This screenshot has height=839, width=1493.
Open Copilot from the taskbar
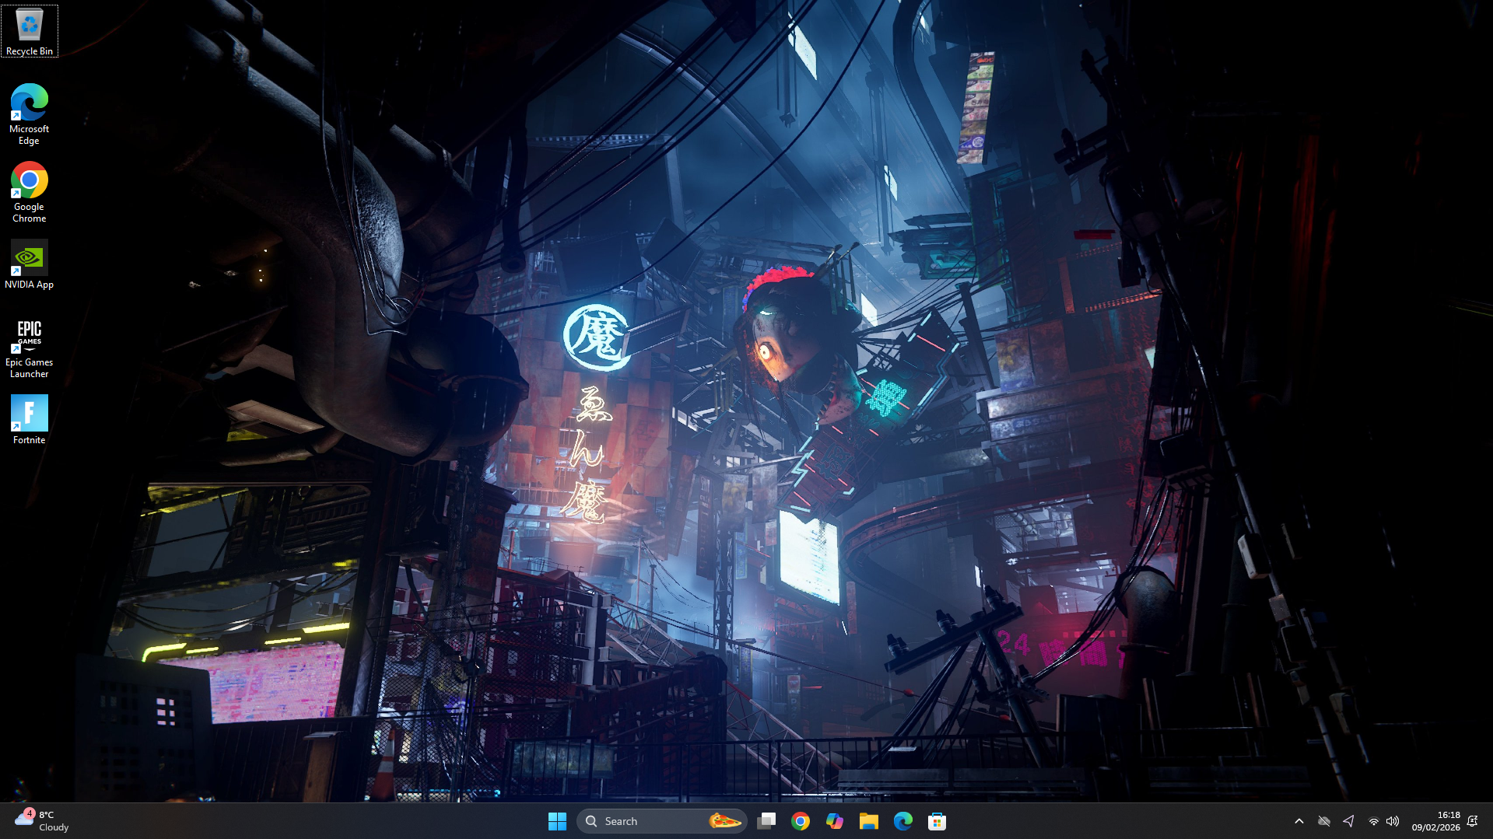835,821
